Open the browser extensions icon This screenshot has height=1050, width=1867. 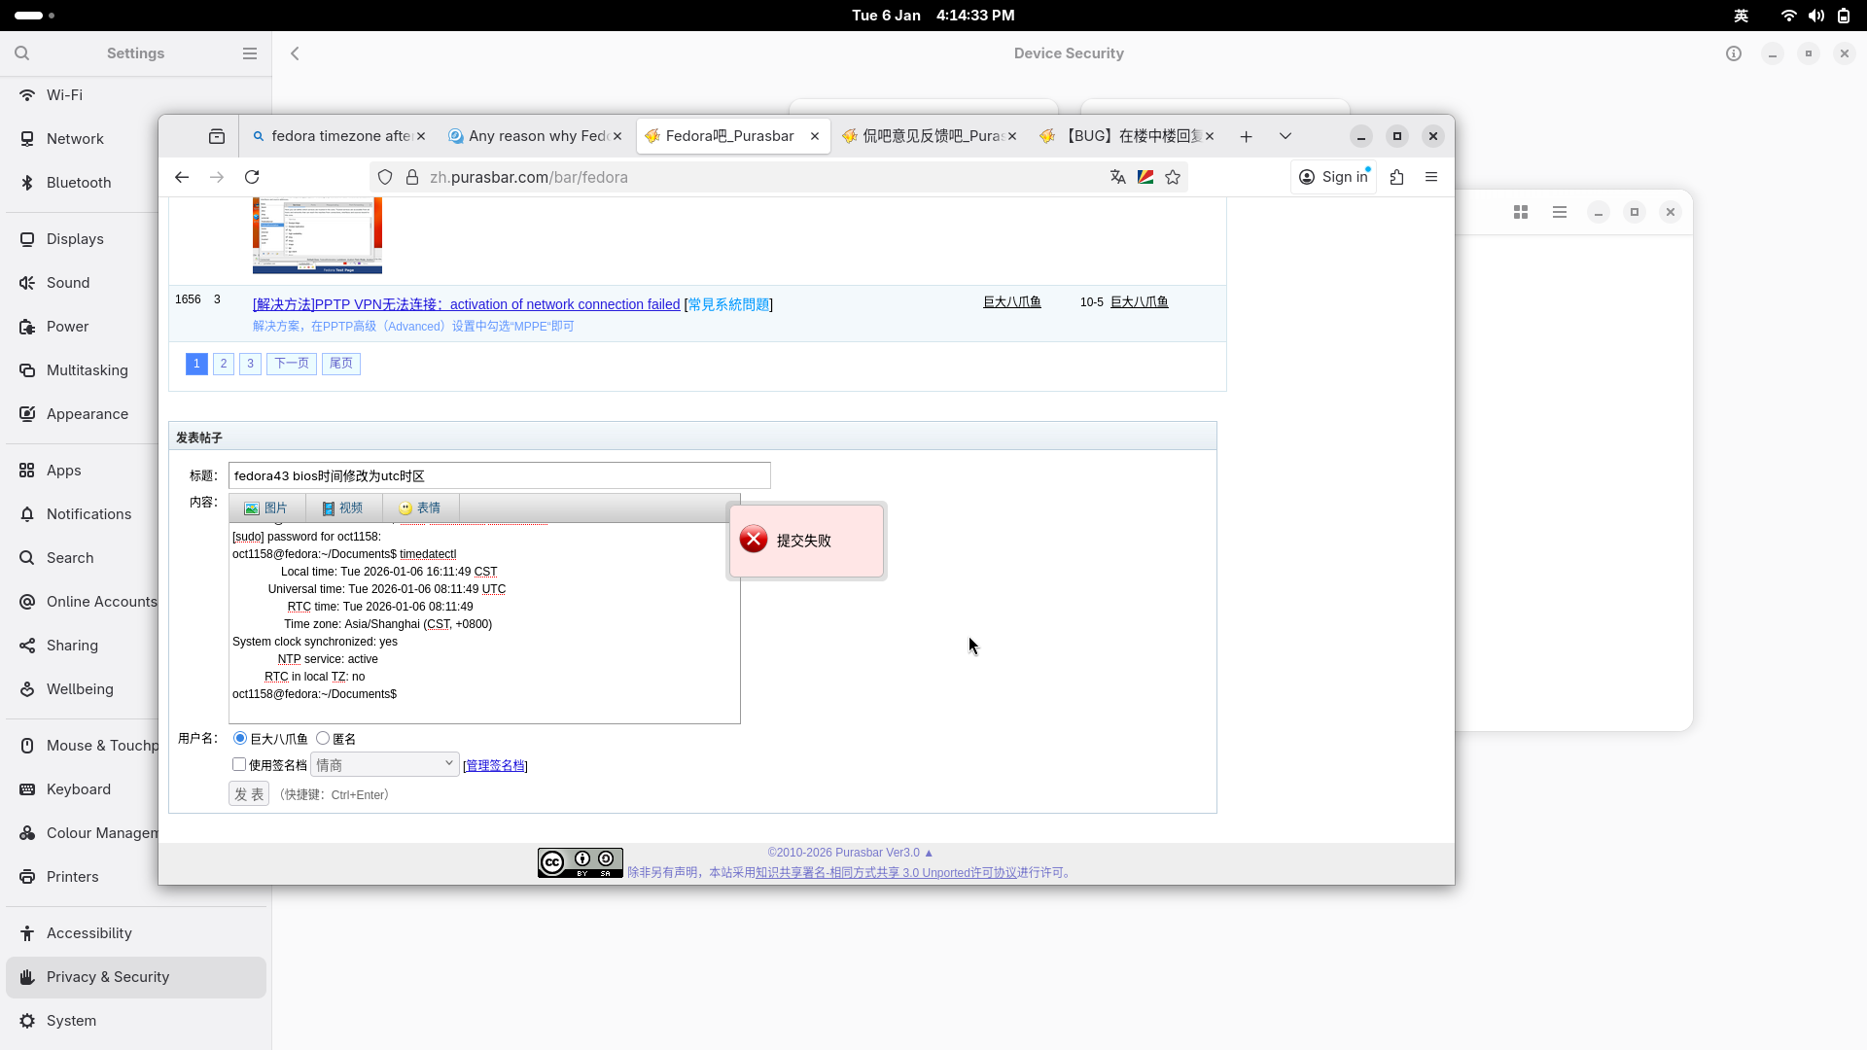[x=1396, y=177]
